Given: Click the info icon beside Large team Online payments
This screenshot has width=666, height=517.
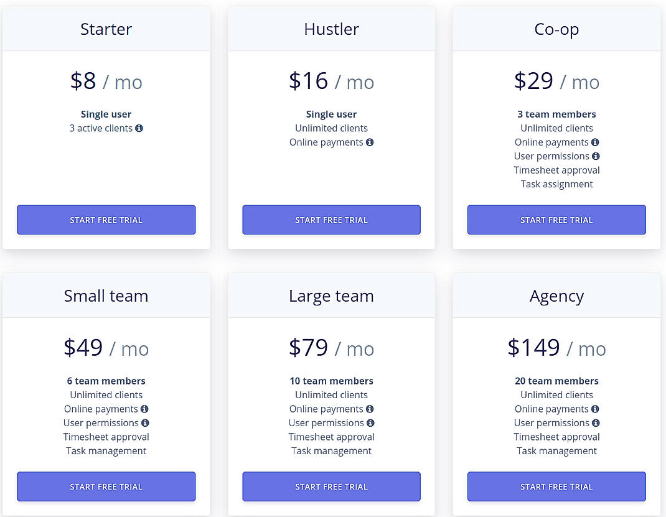Looking at the screenshot, I should pos(370,409).
